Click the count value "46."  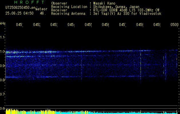pyautogui.click(x=43, y=13)
